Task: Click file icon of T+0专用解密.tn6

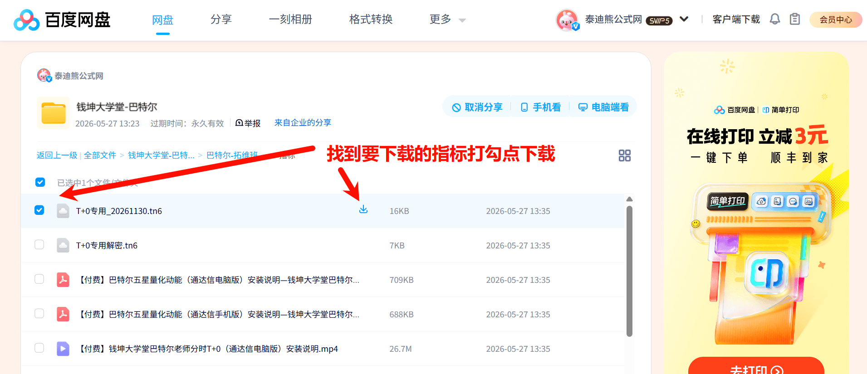Action: click(x=63, y=245)
